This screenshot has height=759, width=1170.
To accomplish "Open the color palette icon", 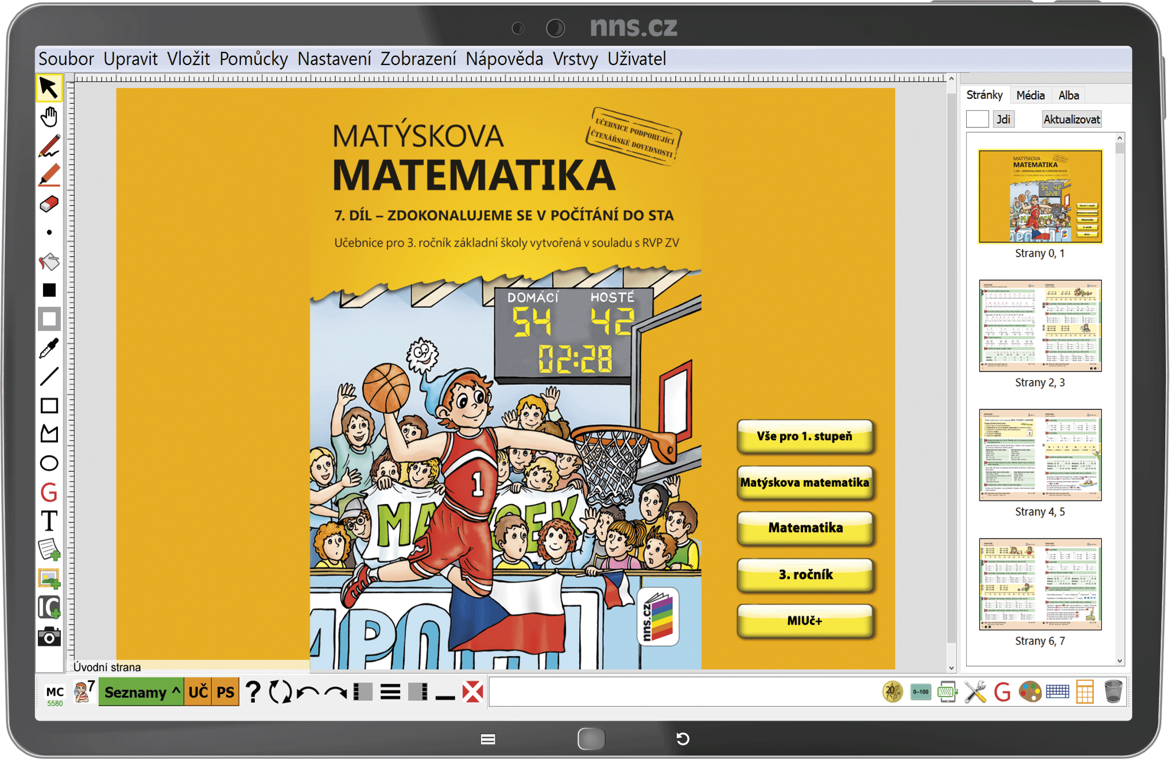I will click(x=1029, y=692).
